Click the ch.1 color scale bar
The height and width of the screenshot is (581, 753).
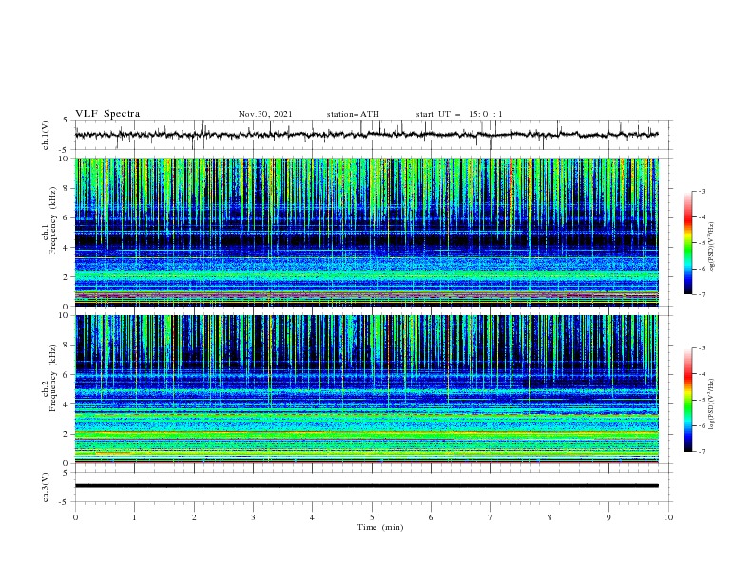687,243
